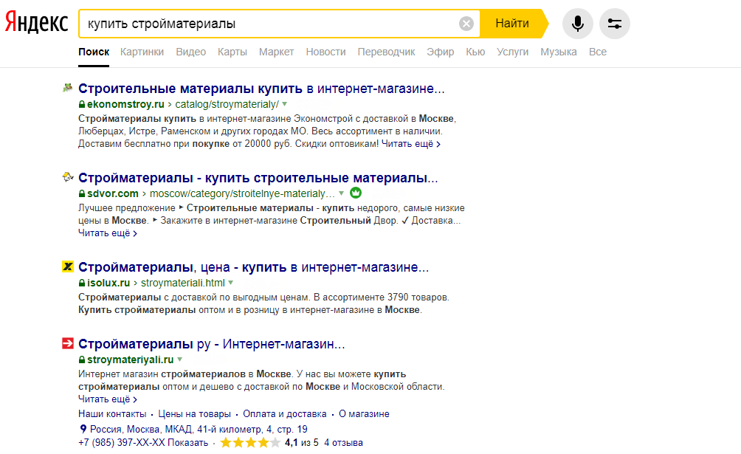Viewport: 741px width, 454px height.
Task: Open the '4 отзыва' reviews link
Action: click(343, 443)
